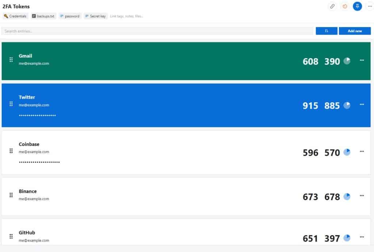Click the sort entries button
Viewport: 374px width, 252px height.
[x=326, y=31]
